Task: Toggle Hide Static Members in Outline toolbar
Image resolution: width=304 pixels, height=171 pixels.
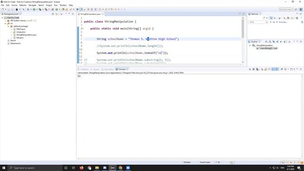Action: [277, 42]
